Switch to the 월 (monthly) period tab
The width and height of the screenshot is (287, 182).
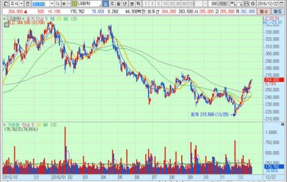click(x=119, y=3)
